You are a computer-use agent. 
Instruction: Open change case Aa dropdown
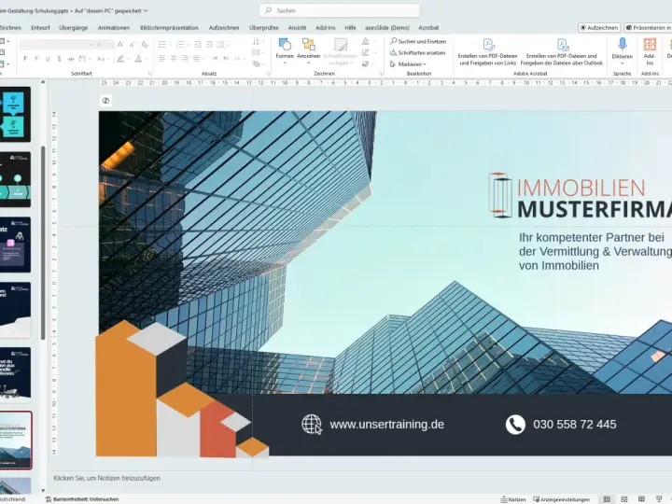(x=101, y=59)
